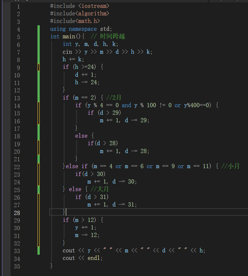The width and height of the screenshot is (248, 276).
Task: Click the //大月 comment
Action: pyautogui.click(x=100, y=189)
